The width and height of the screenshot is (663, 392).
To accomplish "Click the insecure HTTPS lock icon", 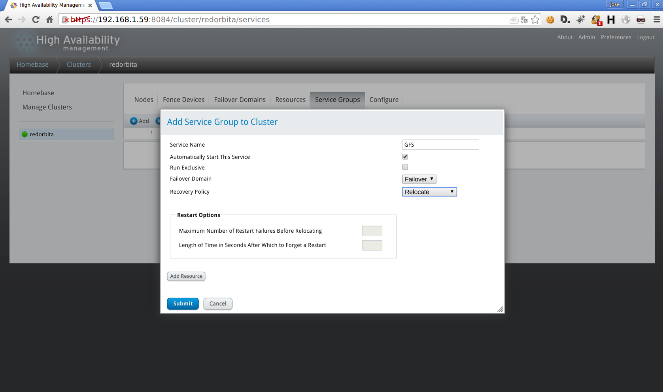I will click(x=66, y=20).
